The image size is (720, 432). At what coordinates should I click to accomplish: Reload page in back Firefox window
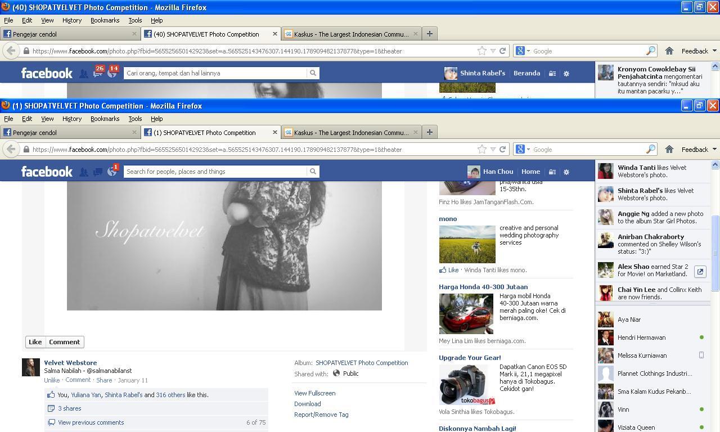point(502,51)
